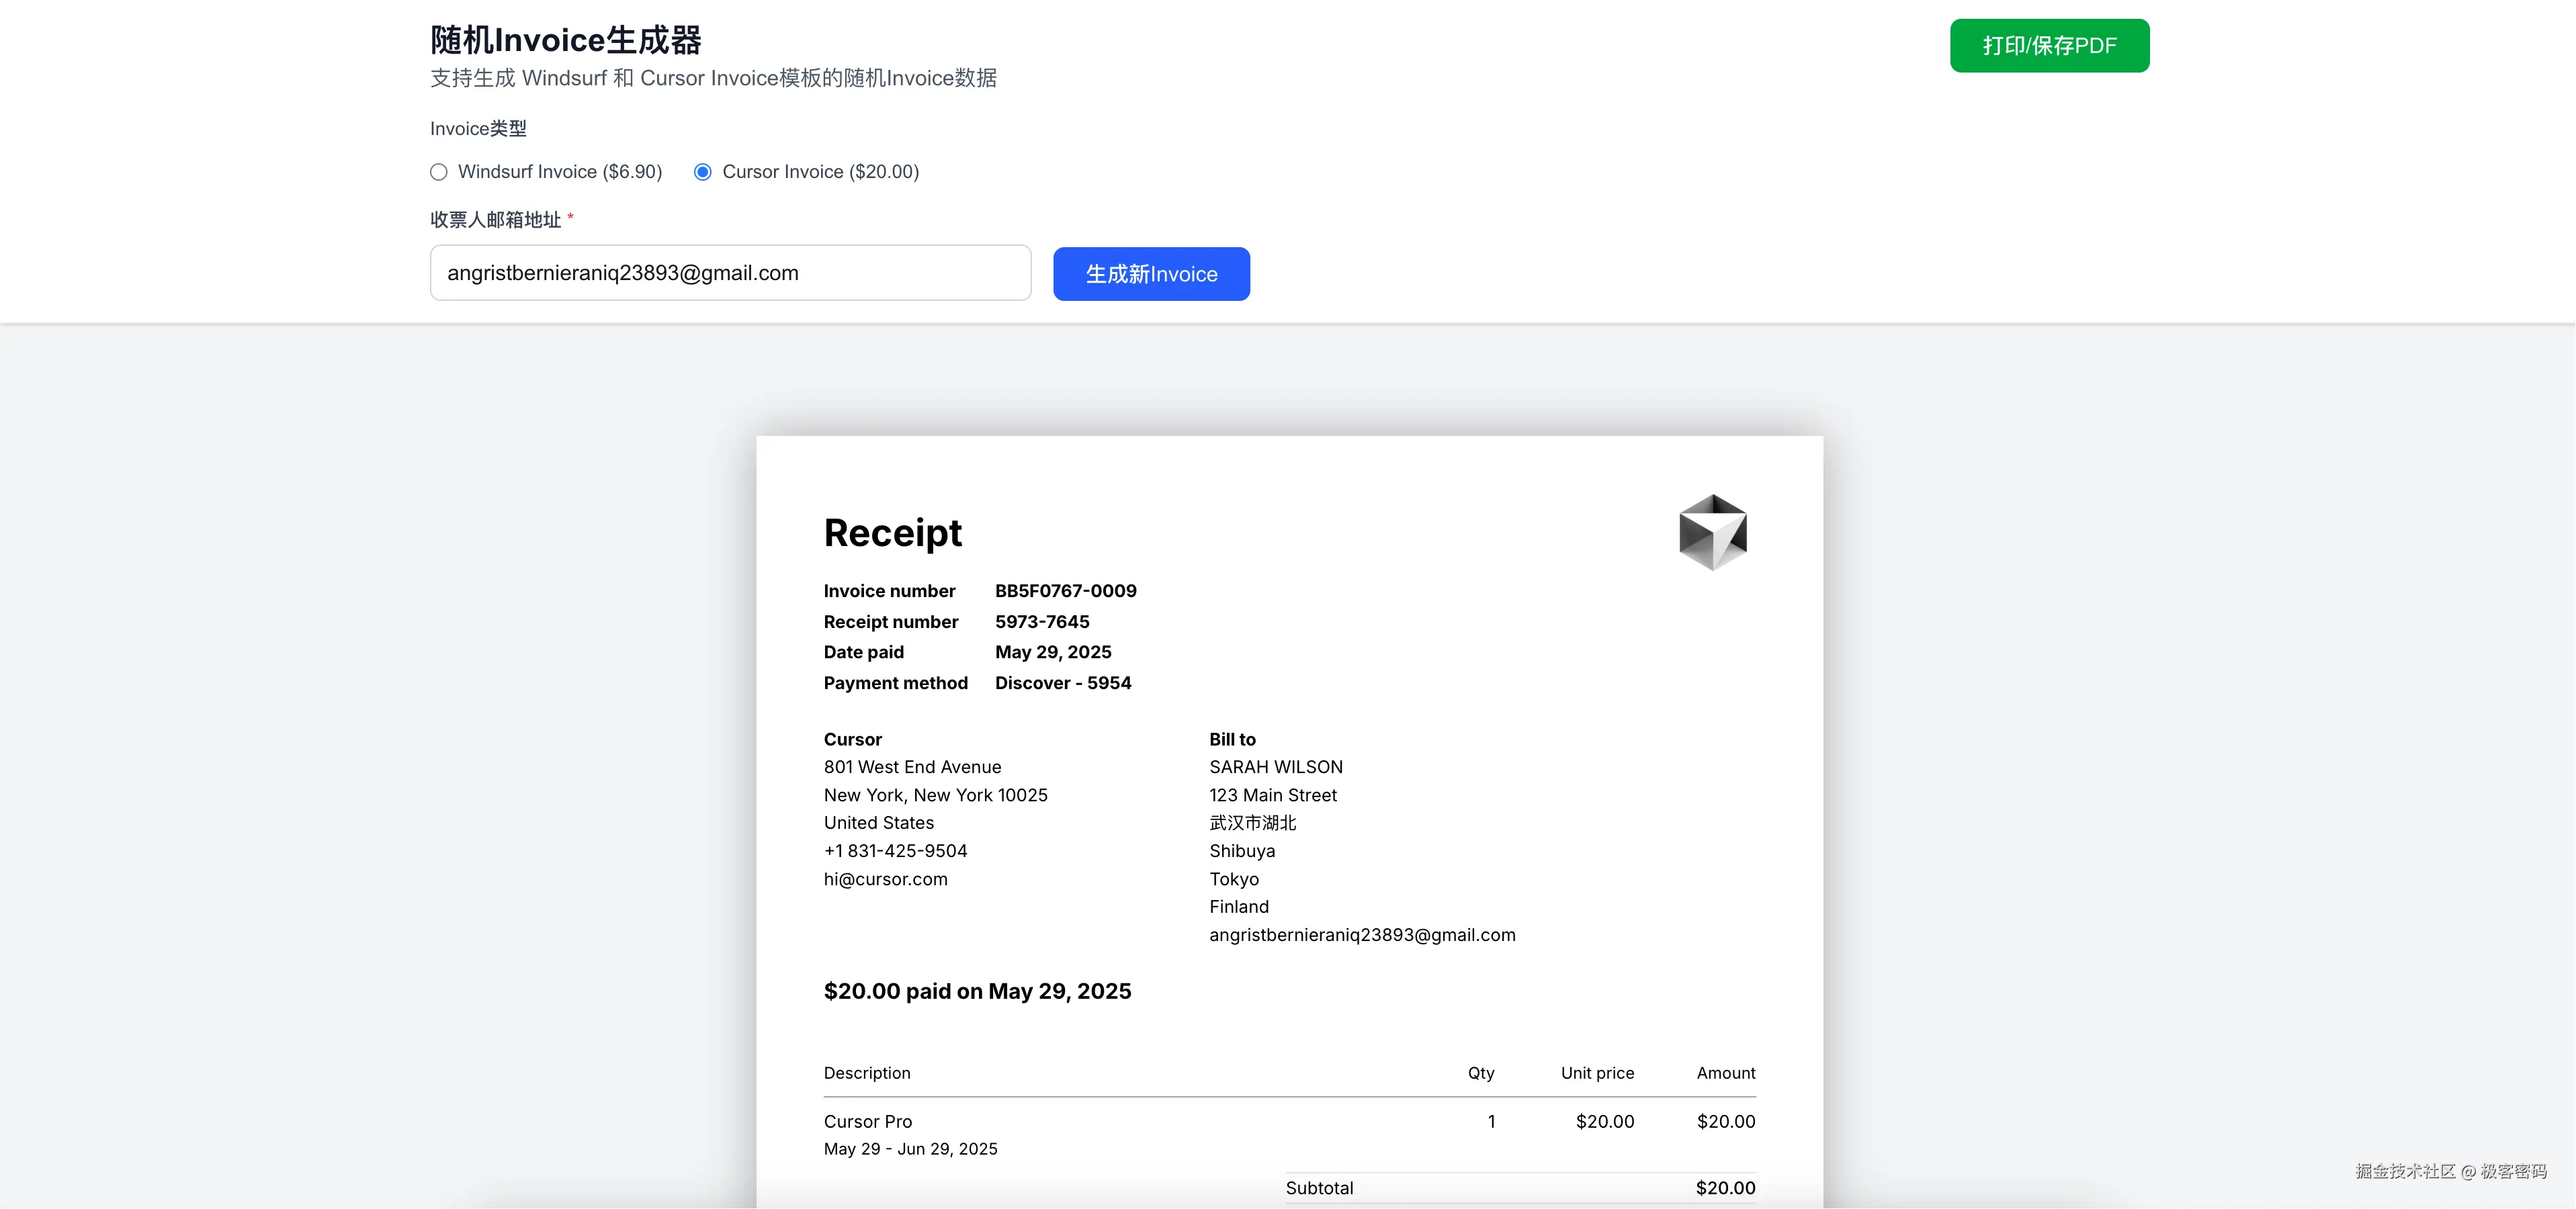Click the Bill to email address text

(x=1362, y=935)
